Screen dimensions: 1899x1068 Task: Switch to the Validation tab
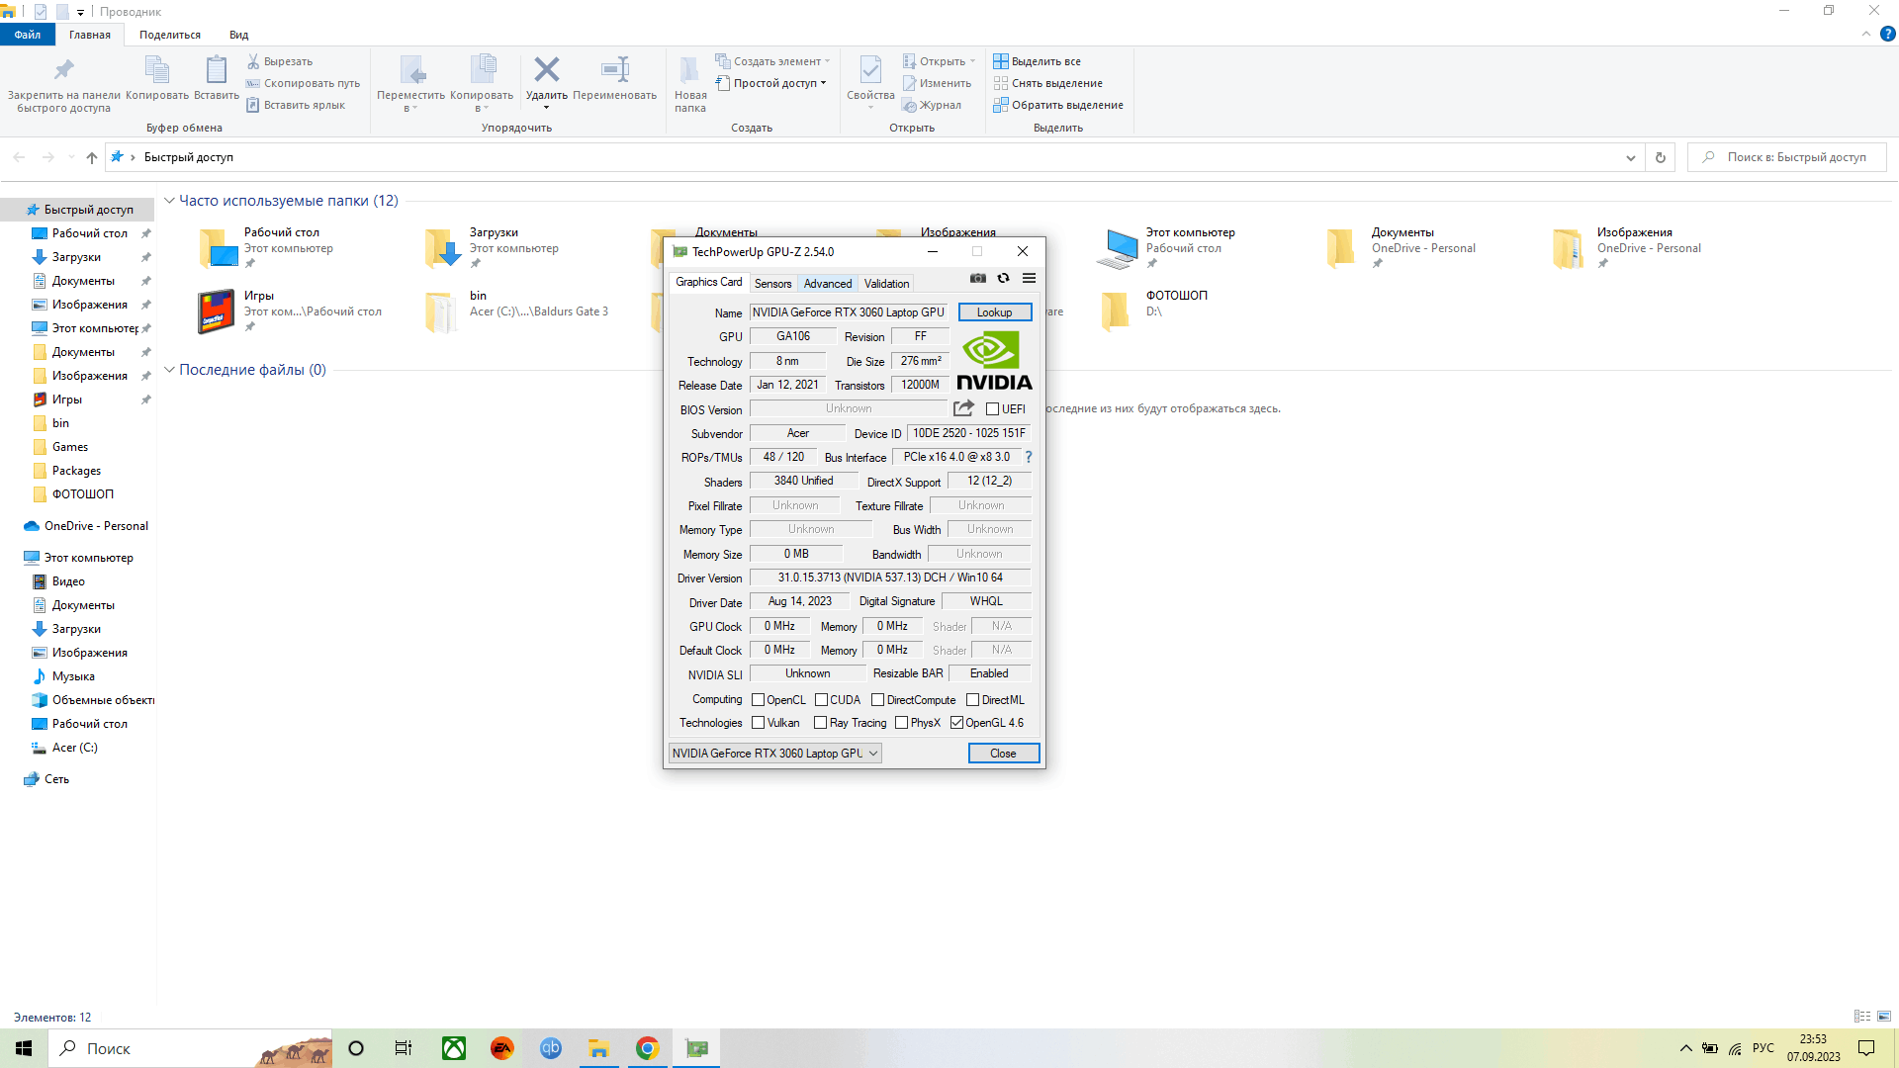tap(885, 283)
